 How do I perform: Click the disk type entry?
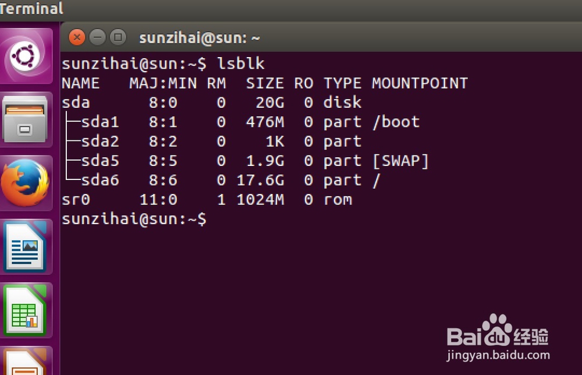(342, 102)
